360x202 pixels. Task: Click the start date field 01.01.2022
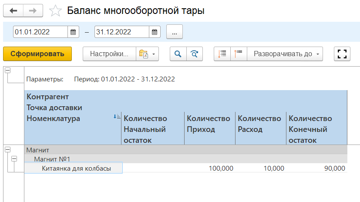point(40,32)
